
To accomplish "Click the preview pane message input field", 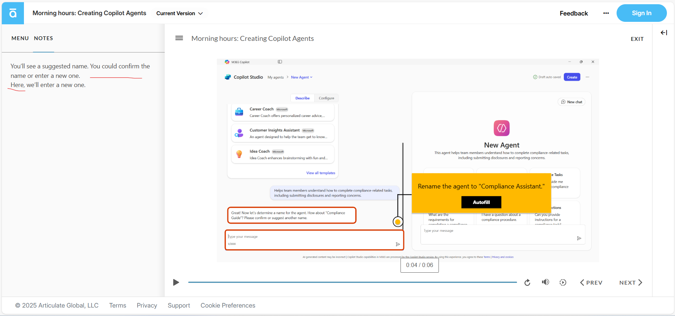I will coord(503,235).
